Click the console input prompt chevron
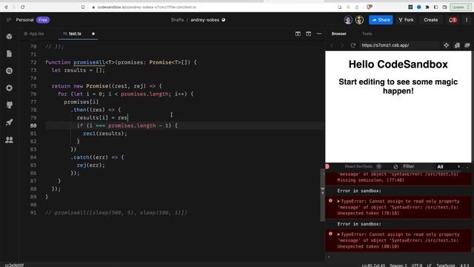Image resolution: width=474 pixels, height=267 pixels. (x=329, y=257)
